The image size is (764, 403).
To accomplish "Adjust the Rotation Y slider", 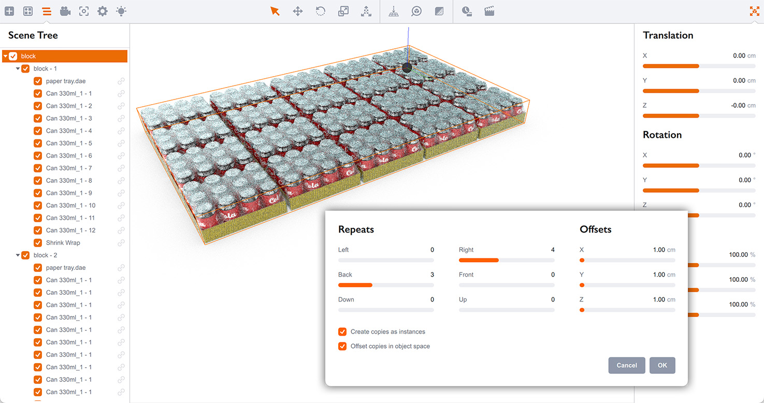I will pyautogui.click(x=699, y=191).
